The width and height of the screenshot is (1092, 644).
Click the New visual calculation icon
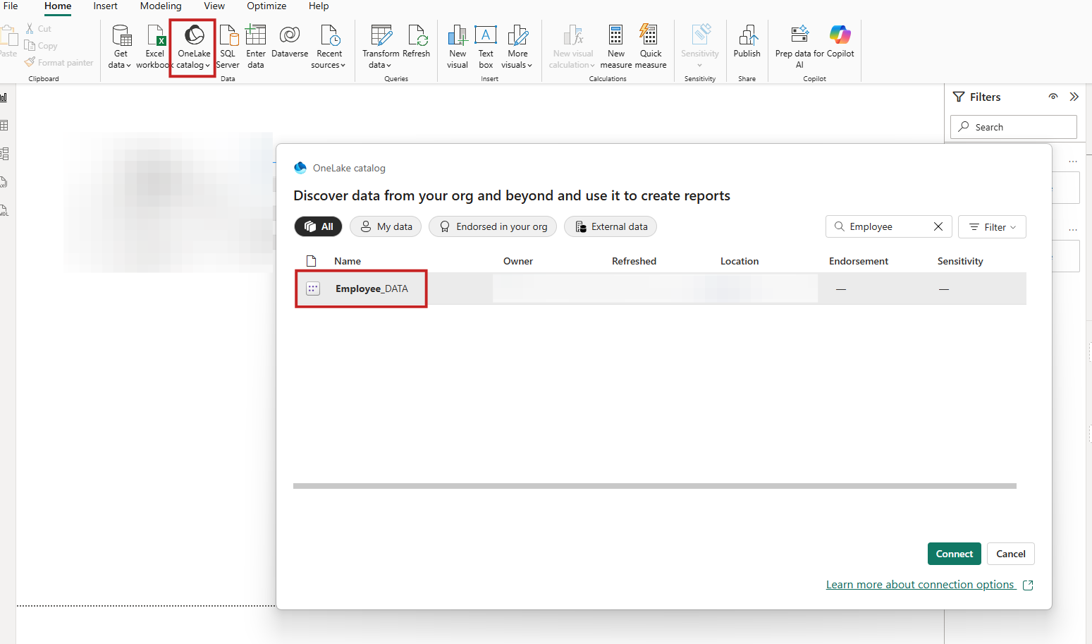[x=573, y=35]
